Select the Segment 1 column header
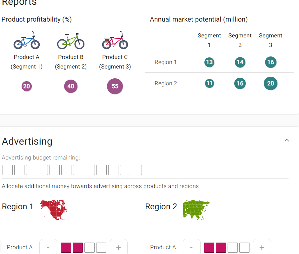This screenshot has height=254, width=299. pyautogui.click(x=209, y=40)
